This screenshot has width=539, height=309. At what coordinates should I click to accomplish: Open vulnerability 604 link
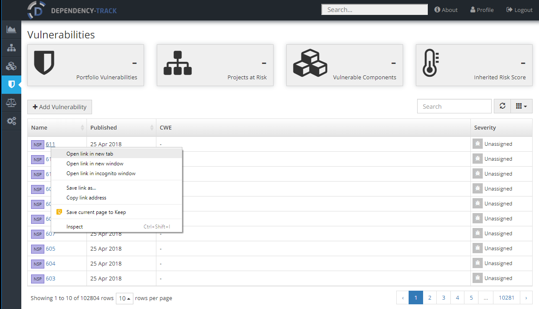[x=50, y=263]
